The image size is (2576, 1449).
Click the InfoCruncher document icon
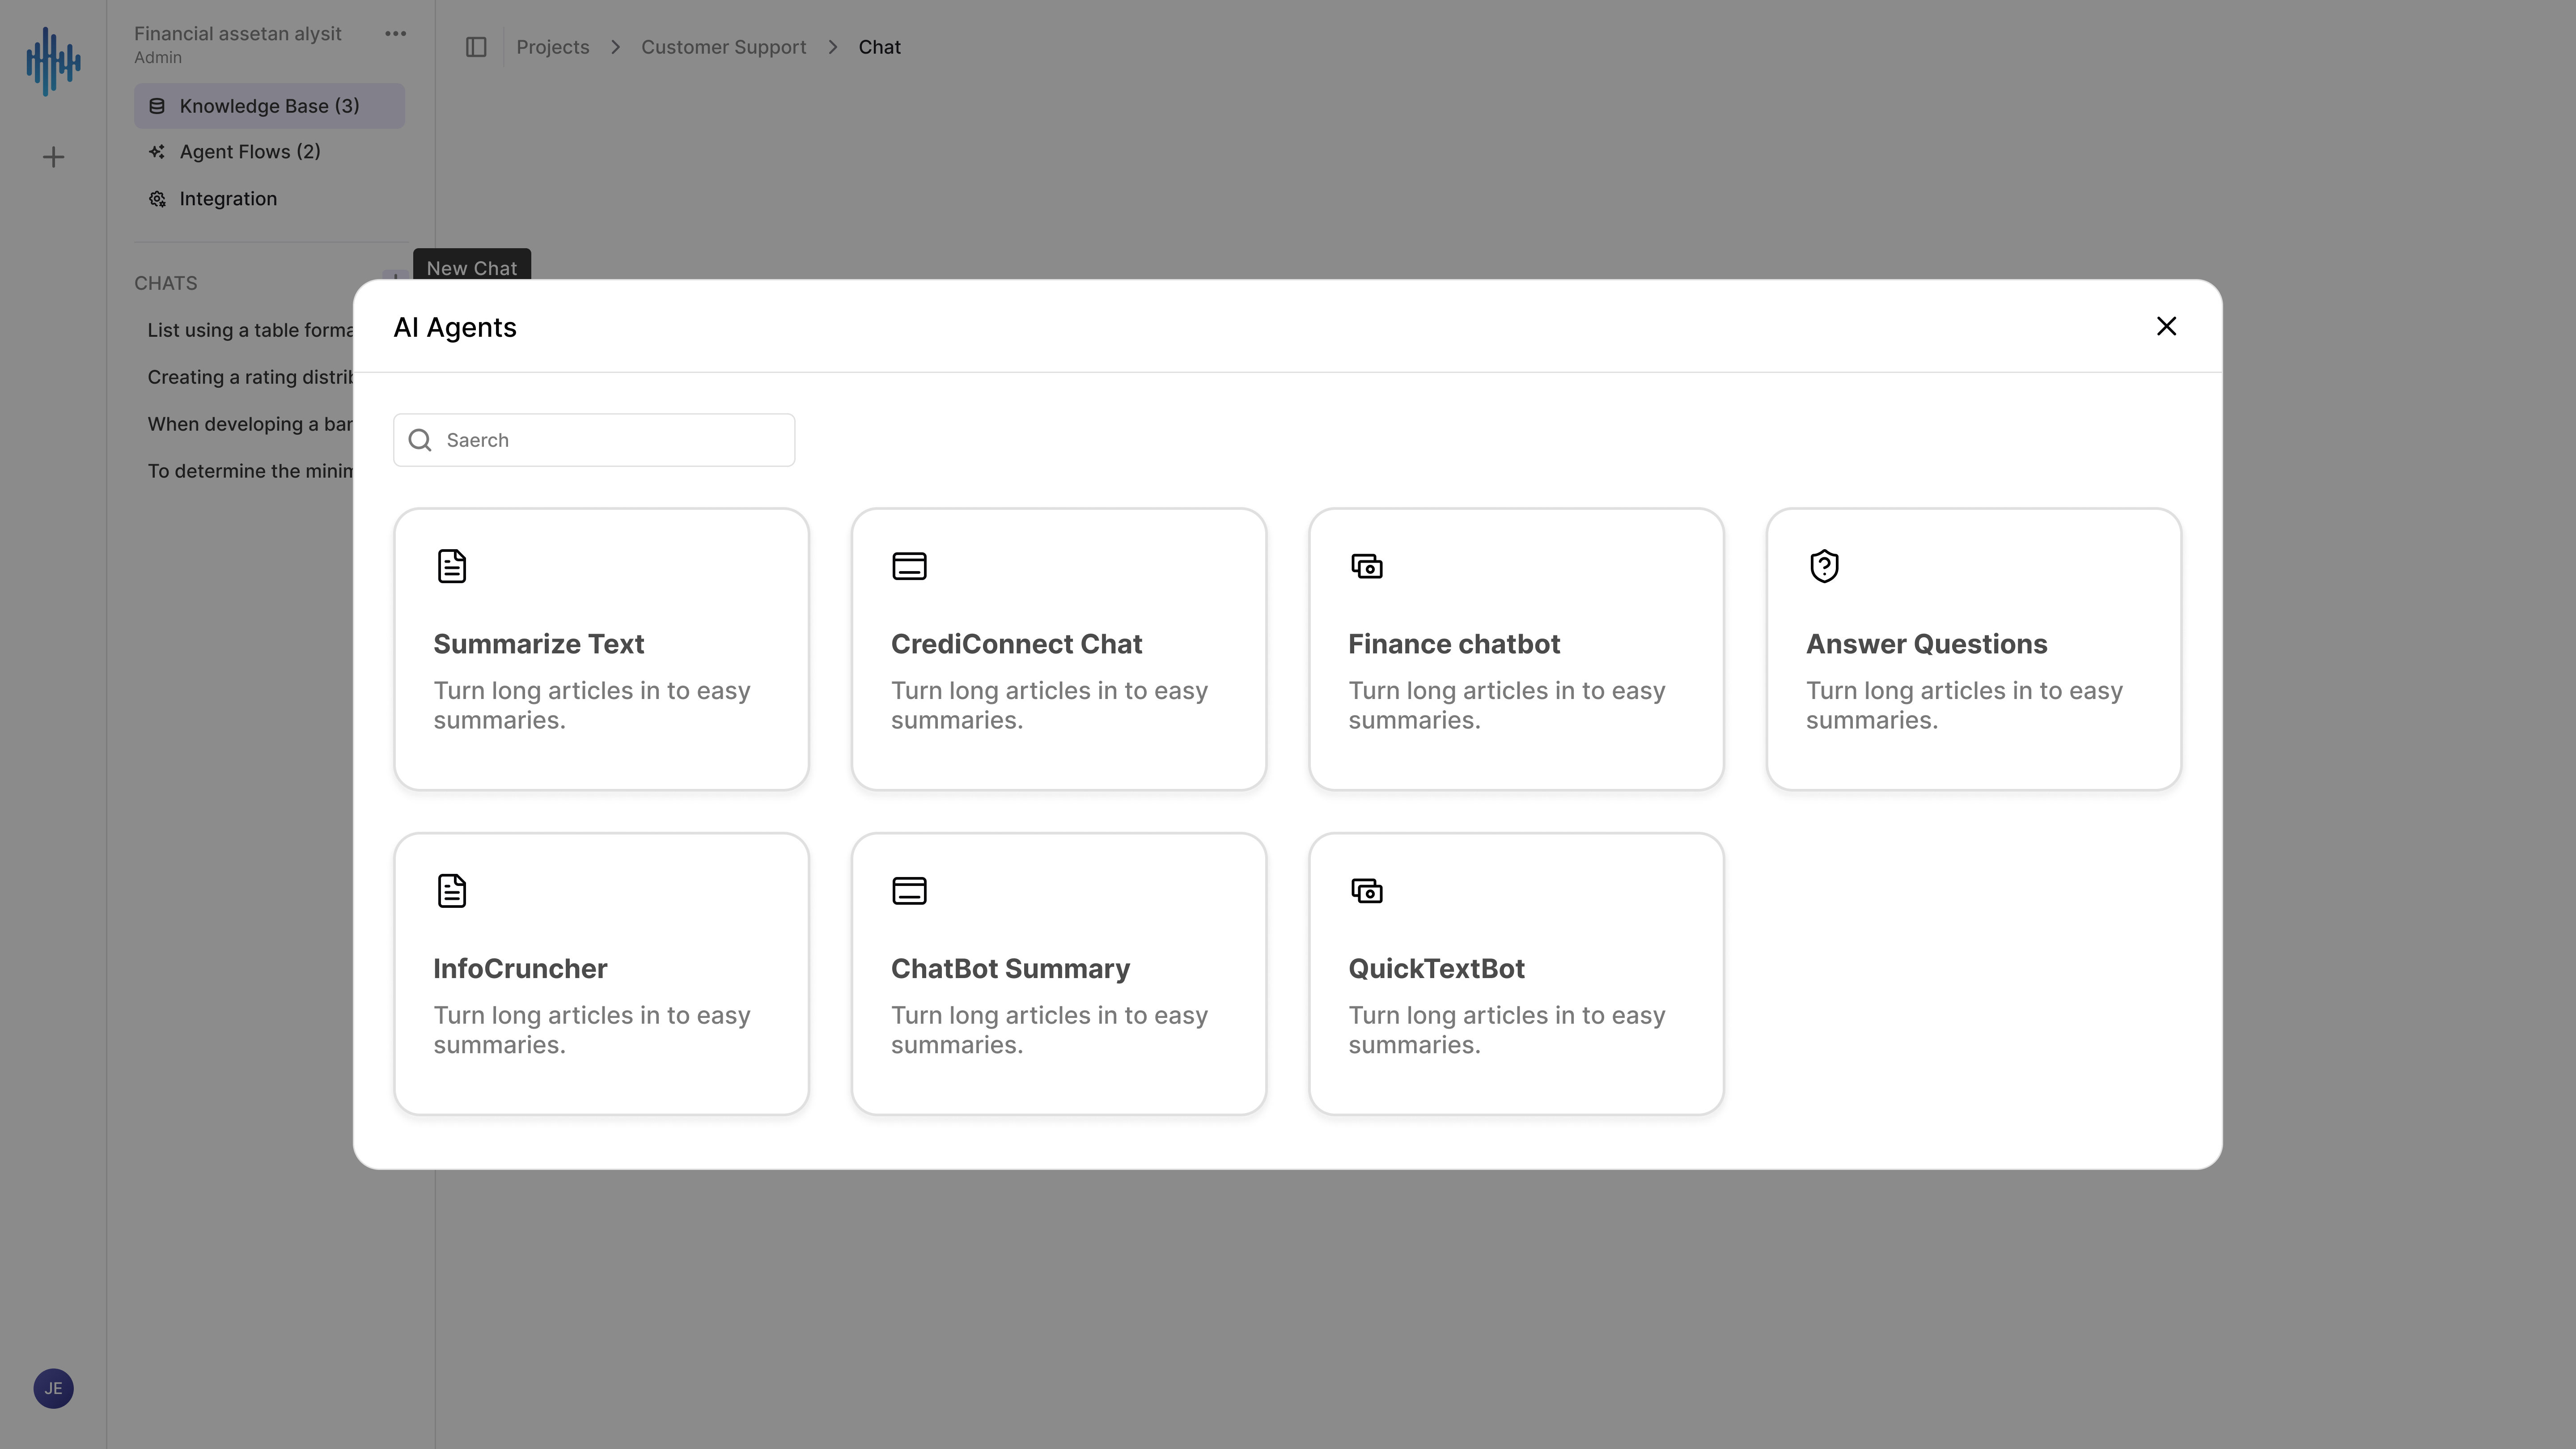coord(452,890)
